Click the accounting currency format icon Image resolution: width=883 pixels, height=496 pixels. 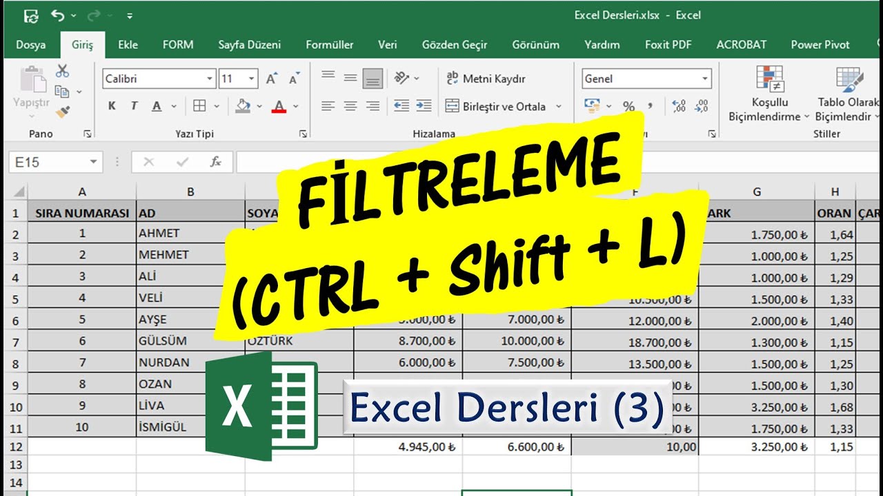click(592, 106)
